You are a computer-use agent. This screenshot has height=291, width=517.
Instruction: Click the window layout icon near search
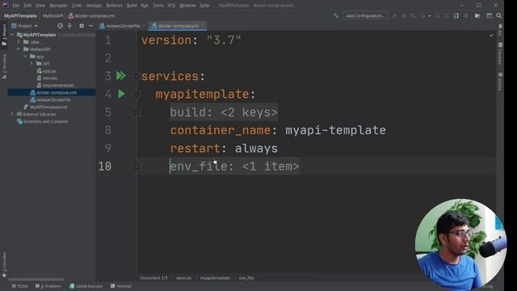(x=490, y=15)
